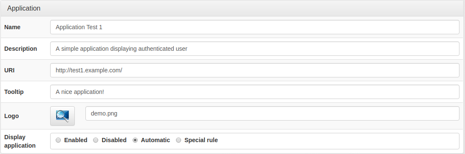Viewport: 465px width, 154px height.
Task: Focus the Tooltip field saying A nice application!
Action: pos(255,92)
